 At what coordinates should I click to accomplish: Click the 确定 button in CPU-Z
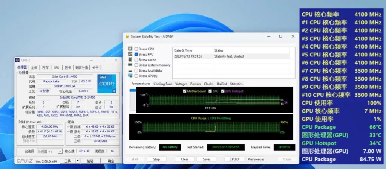111,161
